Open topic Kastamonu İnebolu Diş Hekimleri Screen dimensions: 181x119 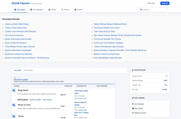(x=18, y=54)
